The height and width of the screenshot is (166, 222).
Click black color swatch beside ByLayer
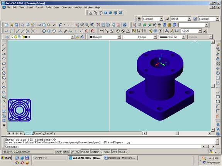91,37
